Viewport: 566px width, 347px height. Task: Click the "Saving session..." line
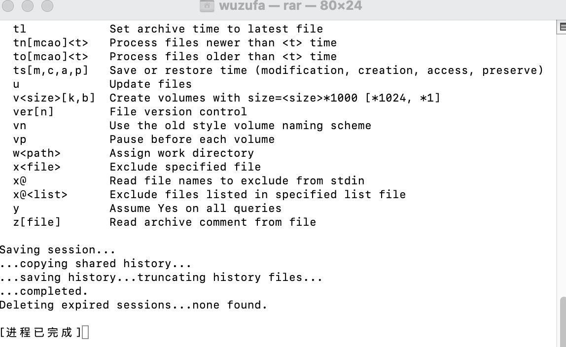57,250
